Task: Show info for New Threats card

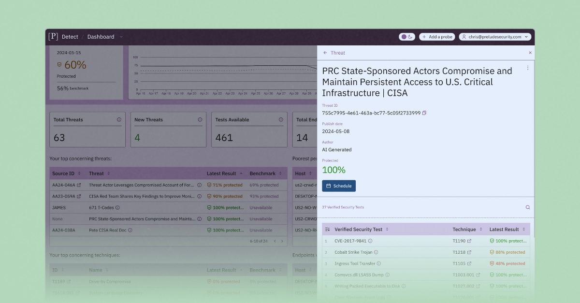Action: click(x=200, y=120)
